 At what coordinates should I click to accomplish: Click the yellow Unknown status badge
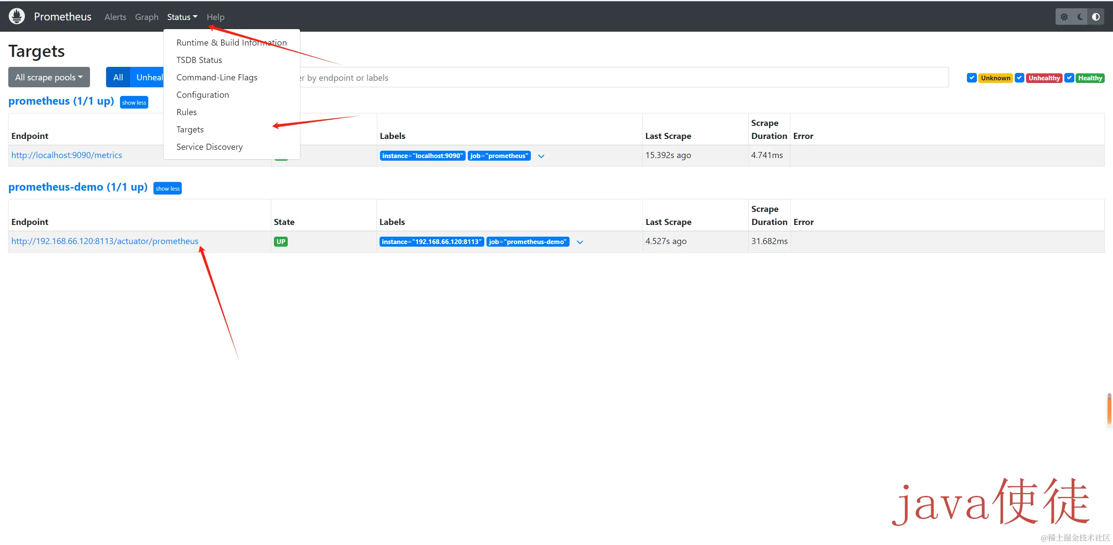click(x=996, y=78)
